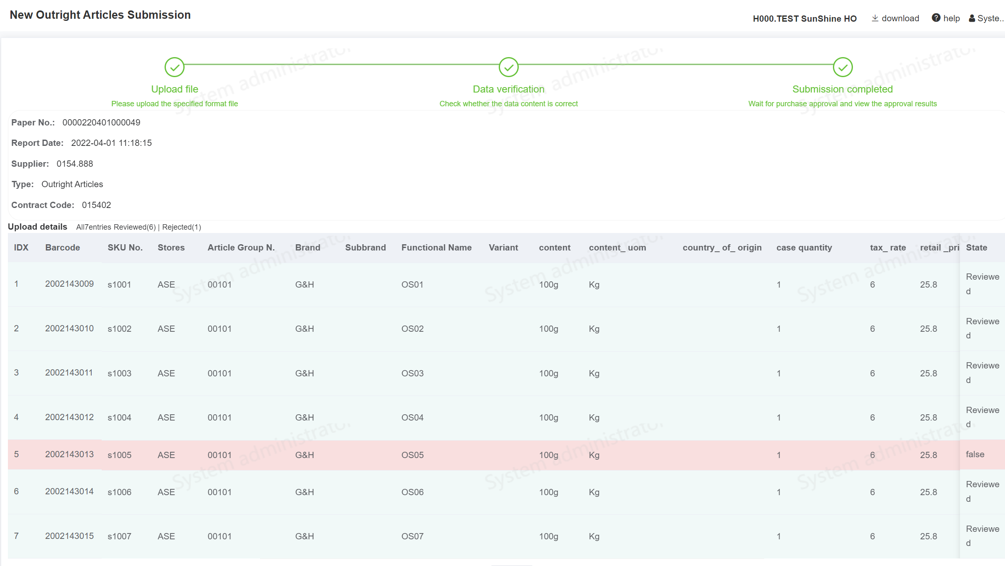The width and height of the screenshot is (1005, 566).
Task: Click the Data verification checkmark icon
Action: pos(508,67)
